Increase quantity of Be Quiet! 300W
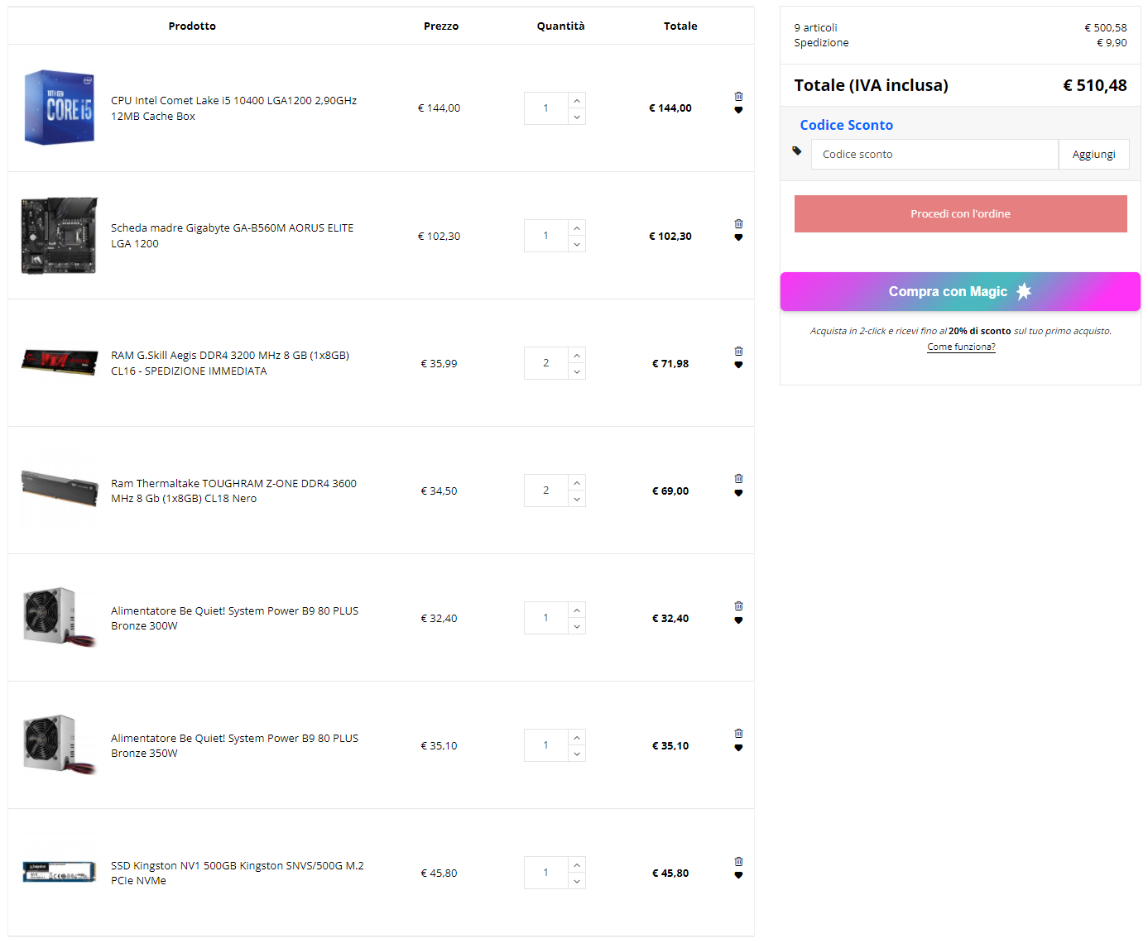Image resolution: width=1148 pixels, height=943 pixels. [577, 610]
